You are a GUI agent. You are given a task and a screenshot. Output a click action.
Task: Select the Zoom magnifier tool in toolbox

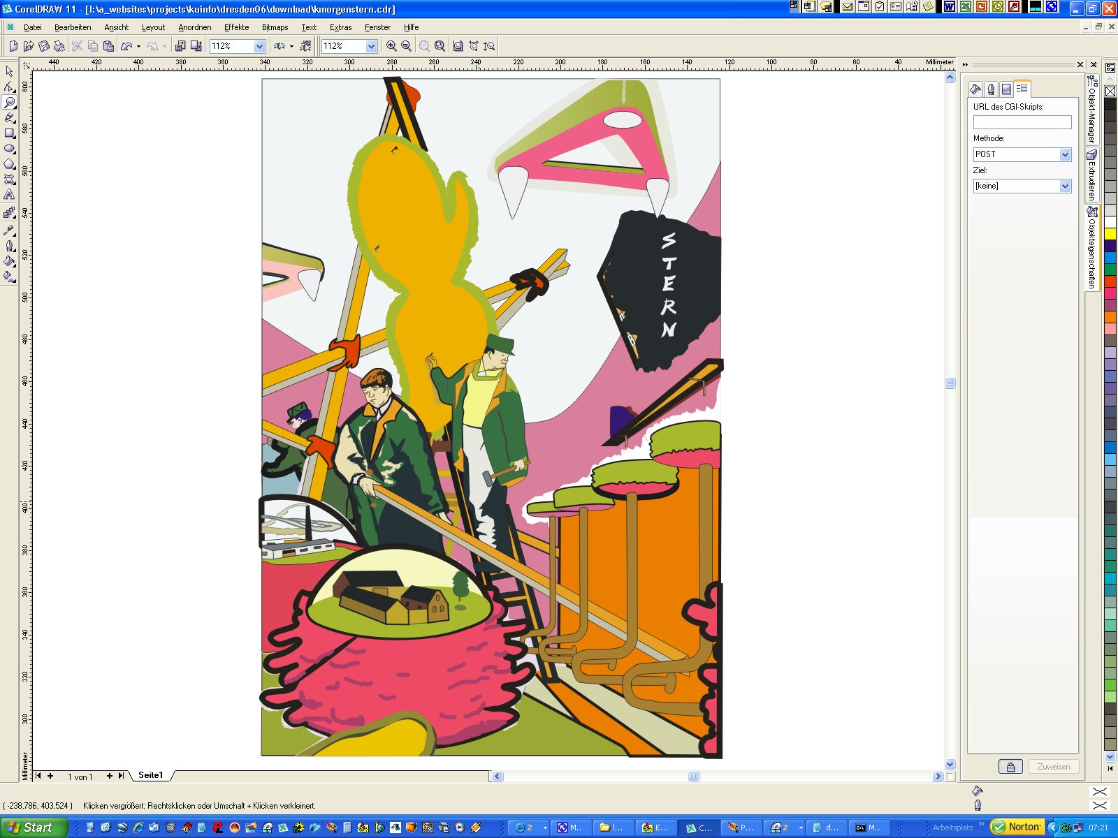[9, 102]
